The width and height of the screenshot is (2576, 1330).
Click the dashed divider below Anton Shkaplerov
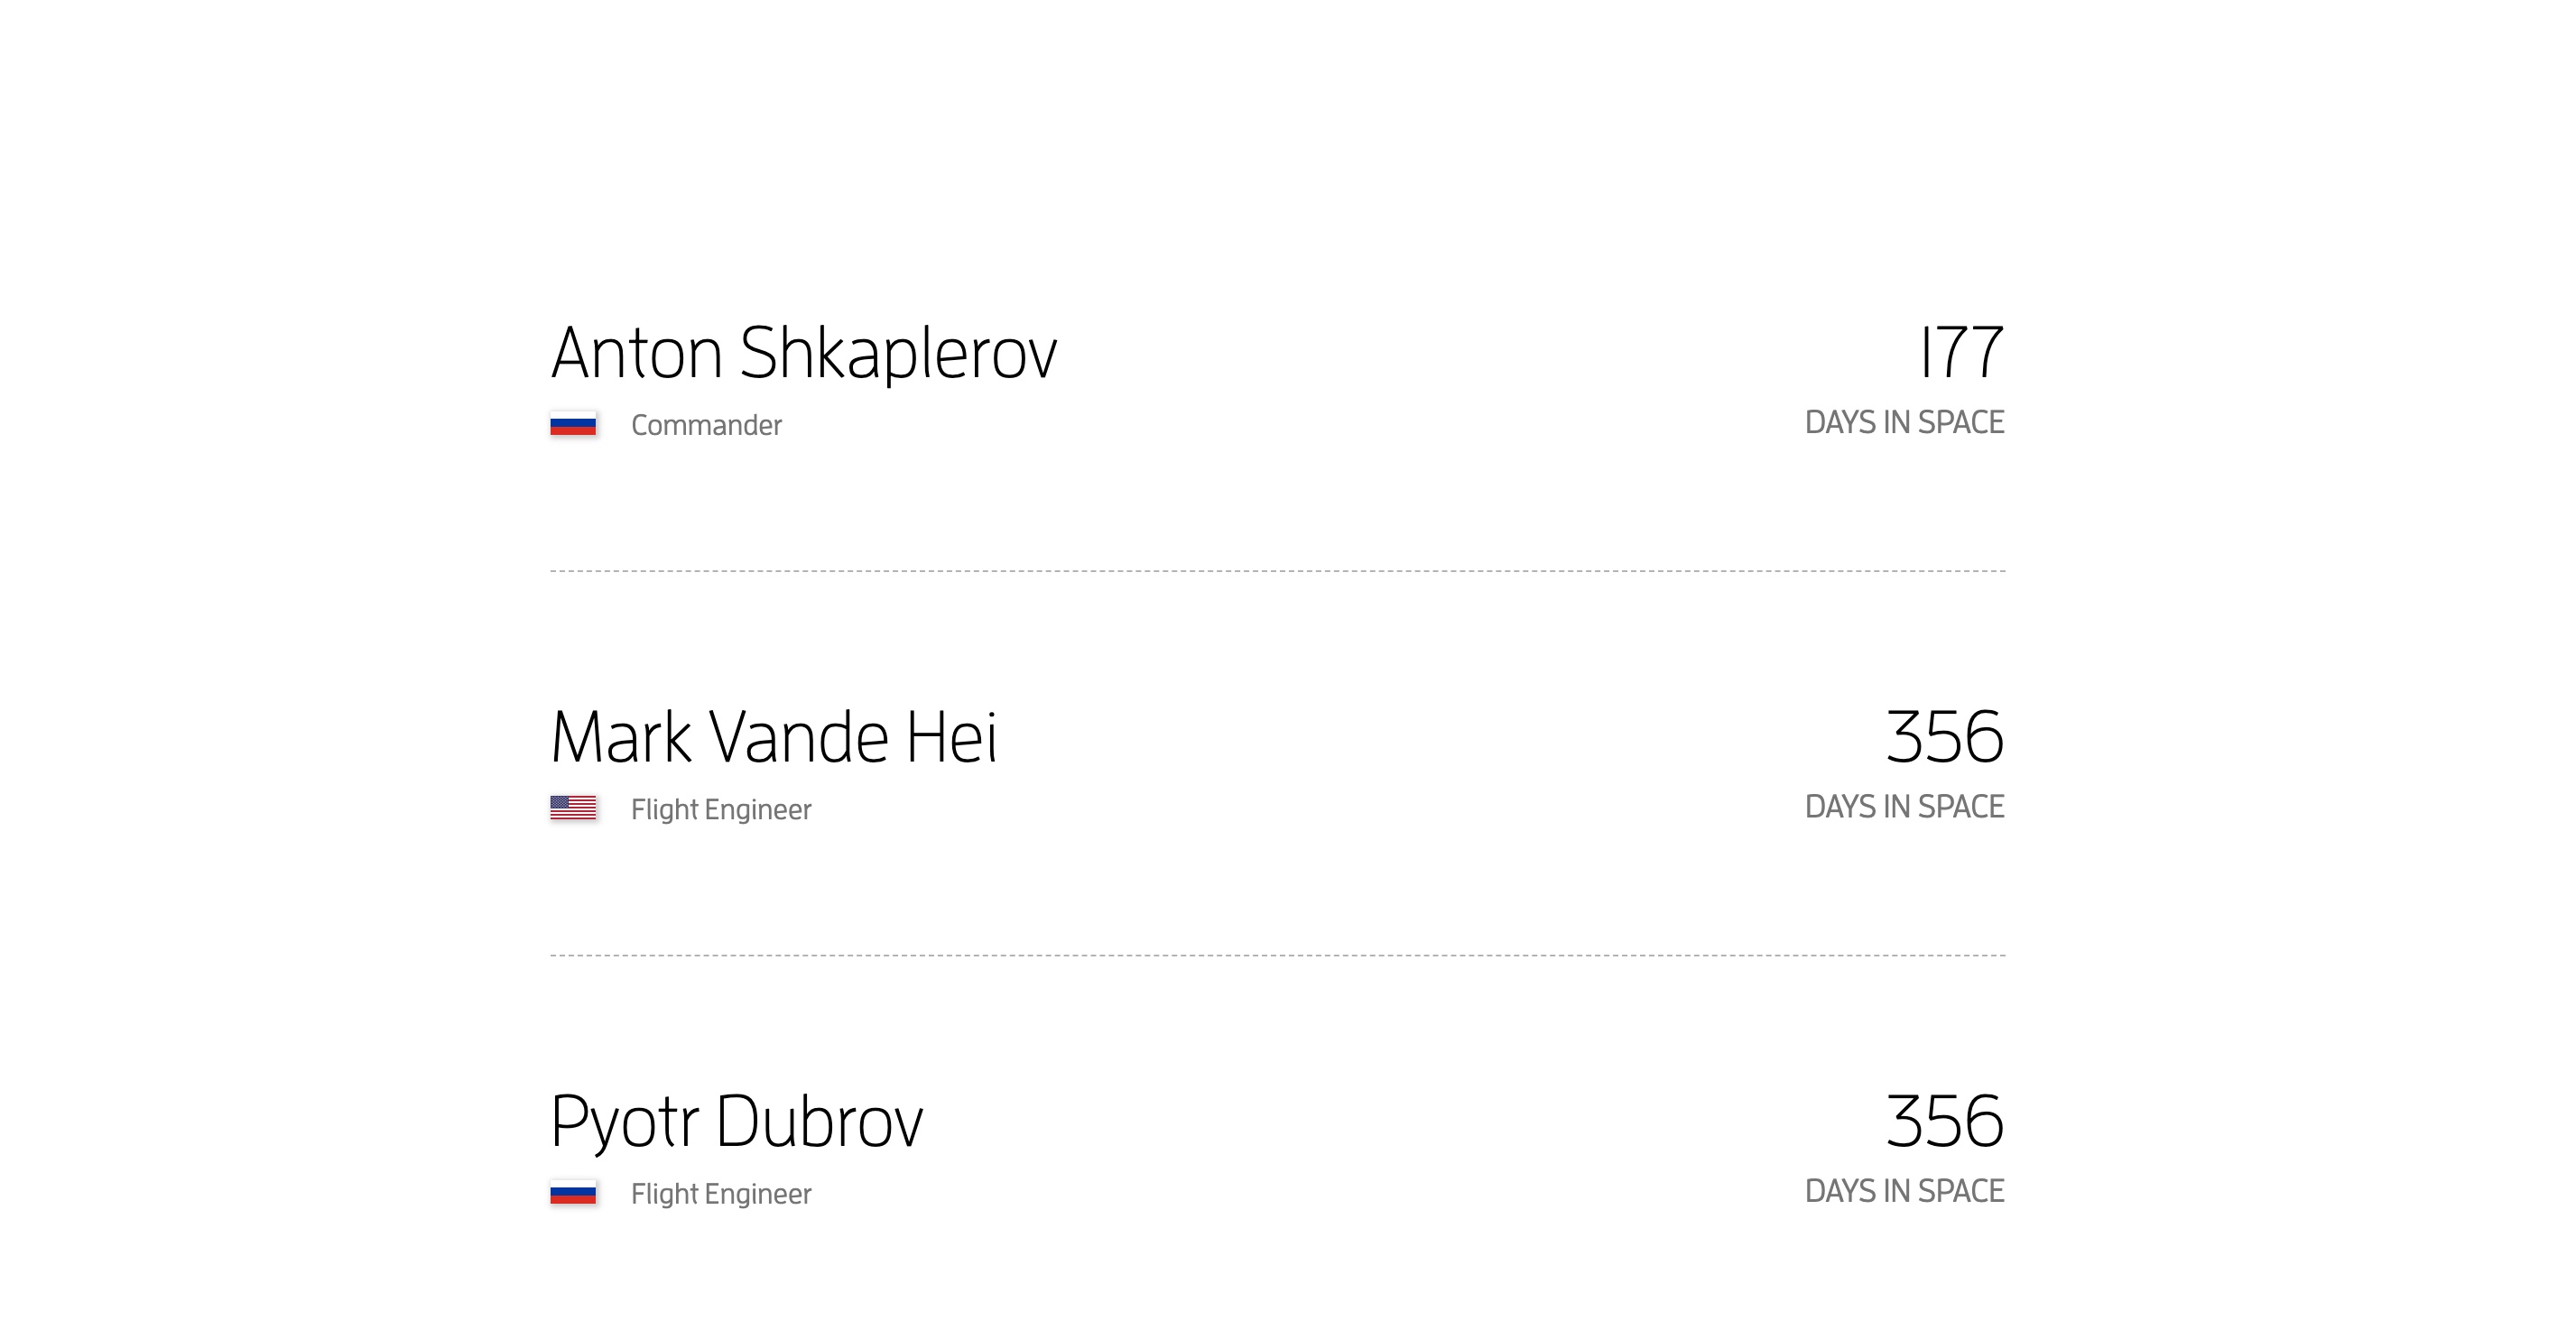point(1277,571)
